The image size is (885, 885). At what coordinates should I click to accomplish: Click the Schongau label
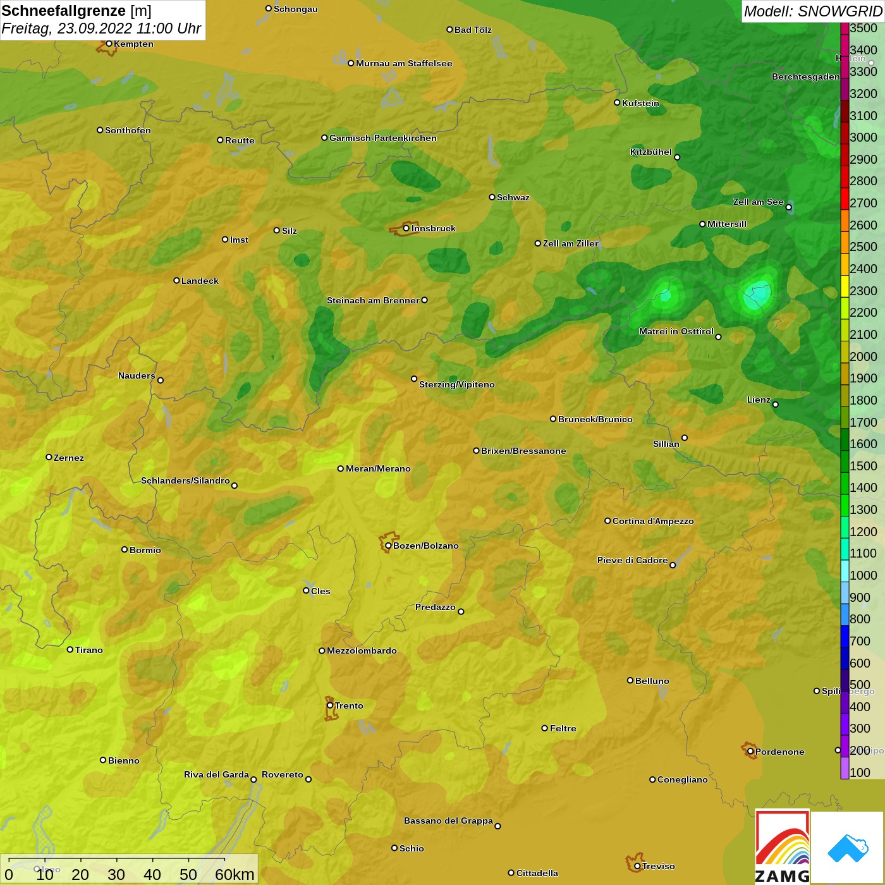pyautogui.click(x=296, y=9)
